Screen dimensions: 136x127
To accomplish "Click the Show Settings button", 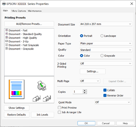I will [17, 108].
